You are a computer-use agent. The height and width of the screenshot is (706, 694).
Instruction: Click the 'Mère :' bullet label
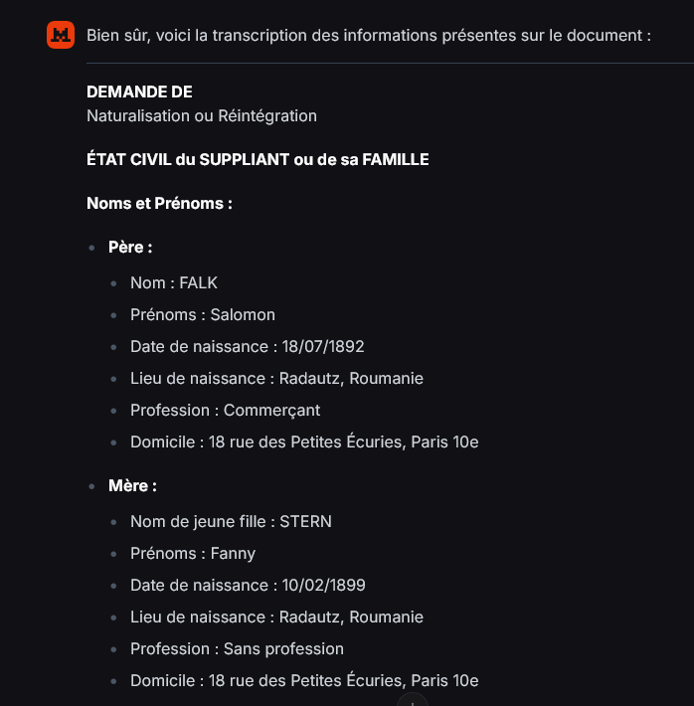[x=132, y=485]
